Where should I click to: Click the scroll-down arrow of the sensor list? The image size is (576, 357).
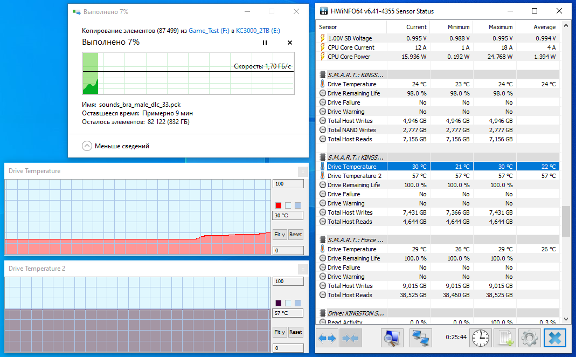click(x=566, y=319)
